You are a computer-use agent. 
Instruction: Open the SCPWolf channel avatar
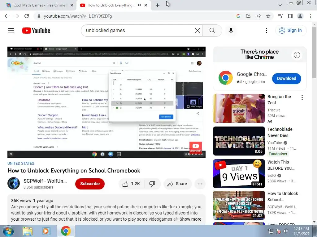[14, 183]
